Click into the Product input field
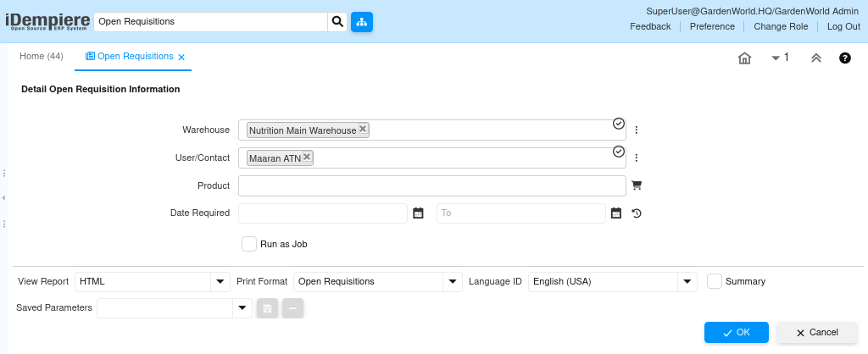This screenshot has height=354, width=868. (431, 186)
